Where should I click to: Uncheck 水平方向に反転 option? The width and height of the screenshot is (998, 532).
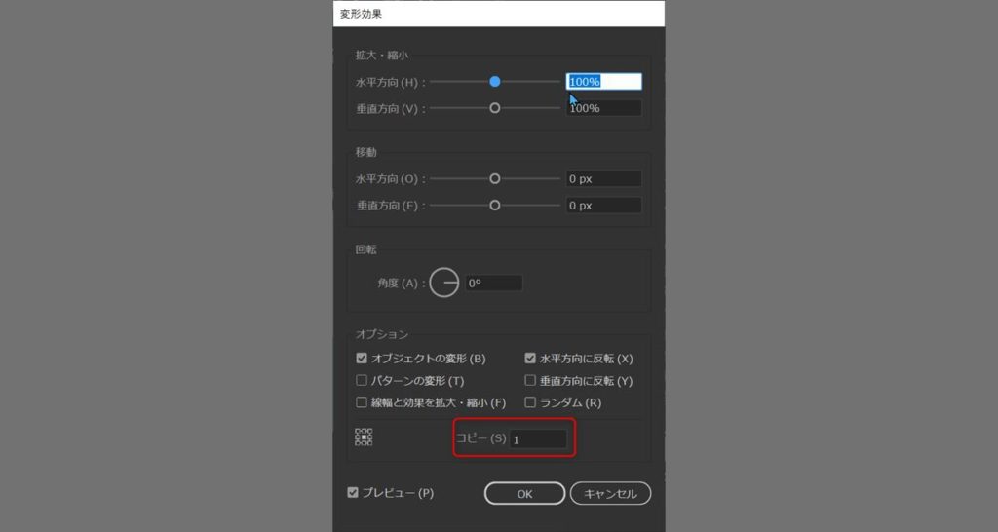[531, 359]
